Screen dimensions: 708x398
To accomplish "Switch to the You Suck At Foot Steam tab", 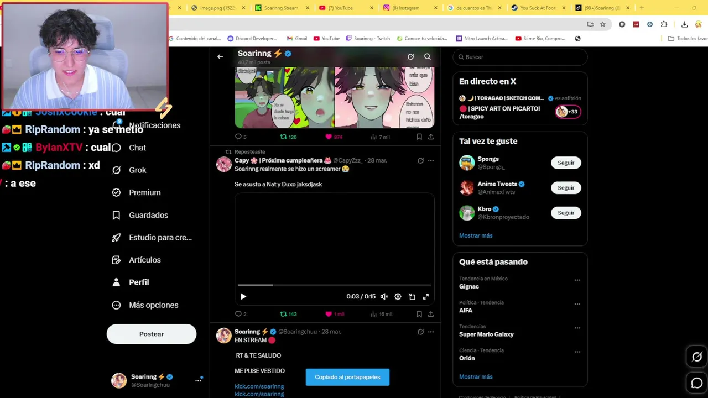I will (539, 8).
